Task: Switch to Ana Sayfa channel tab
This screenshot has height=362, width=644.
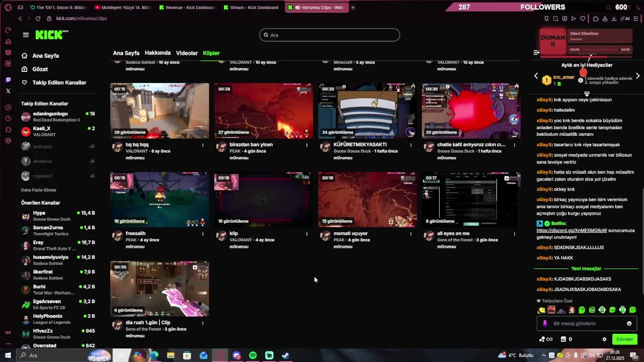Action: pyautogui.click(x=126, y=53)
